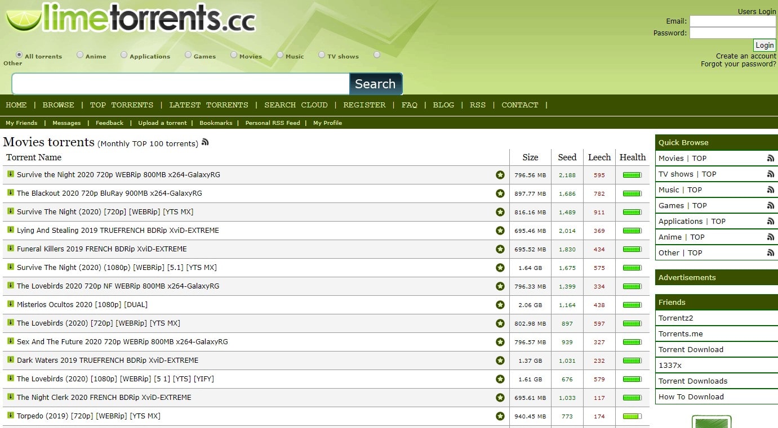Open the TV shows RSS icon in Quick Browse

click(x=770, y=174)
